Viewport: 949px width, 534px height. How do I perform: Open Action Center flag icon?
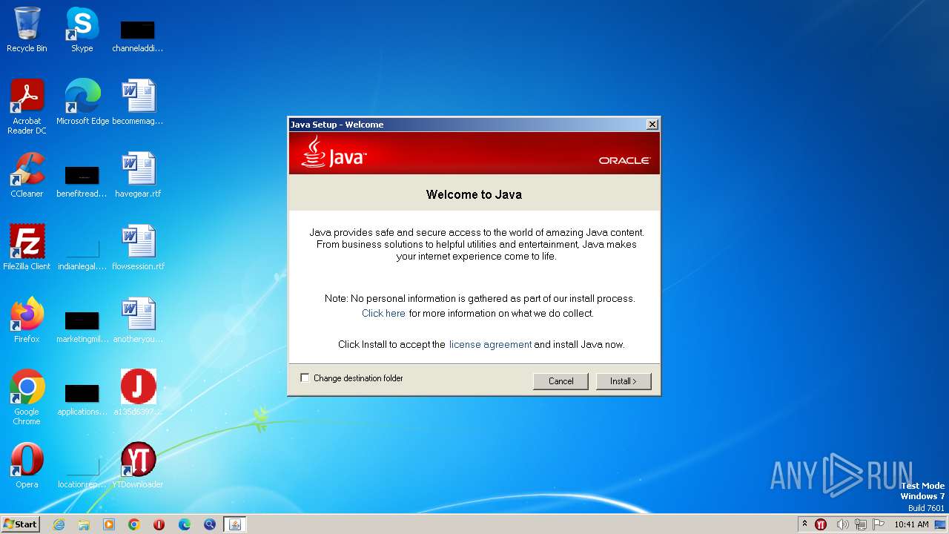(x=877, y=524)
